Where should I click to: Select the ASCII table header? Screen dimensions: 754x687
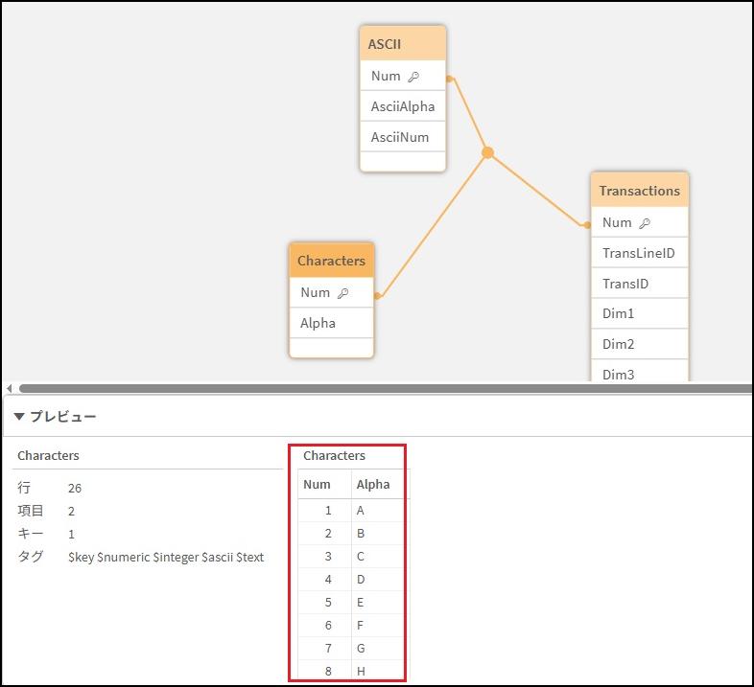403,44
